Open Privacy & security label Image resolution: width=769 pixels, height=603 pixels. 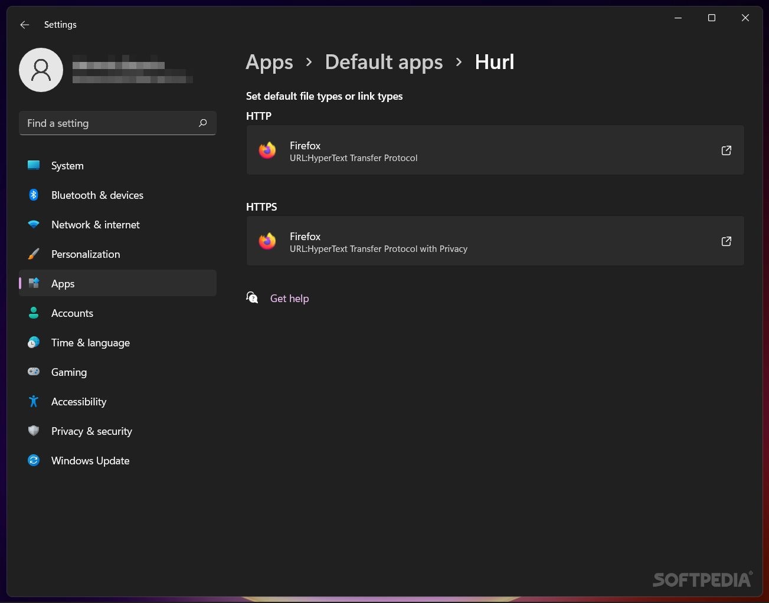(x=91, y=431)
